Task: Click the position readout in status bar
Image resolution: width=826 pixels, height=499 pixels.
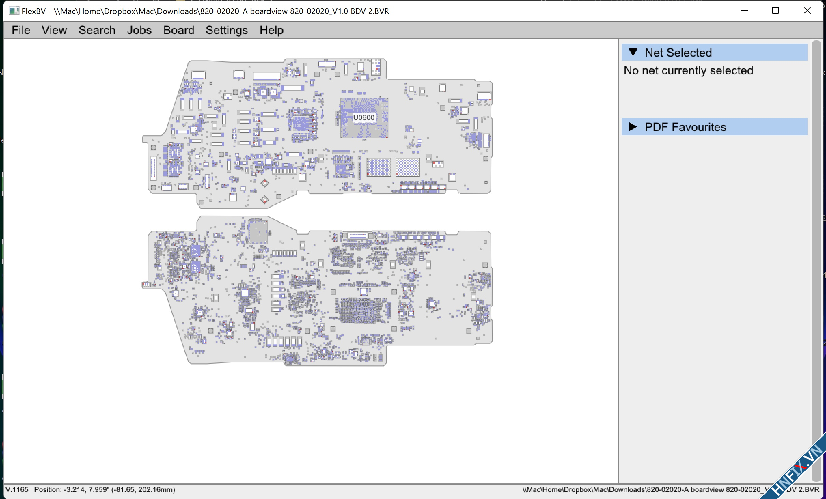Action: (105, 490)
